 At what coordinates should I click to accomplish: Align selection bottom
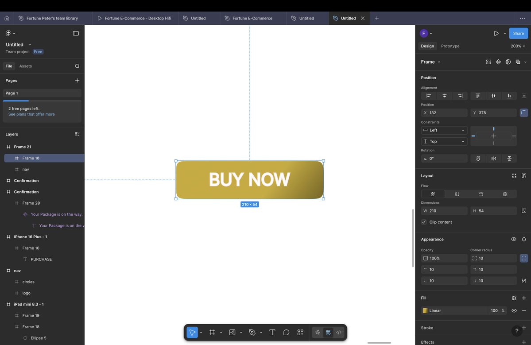(509, 96)
